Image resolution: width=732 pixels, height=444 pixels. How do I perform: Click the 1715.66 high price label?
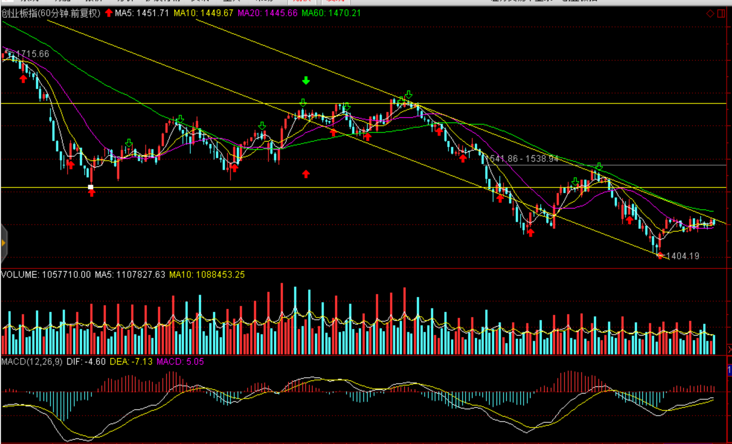pos(33,54)
